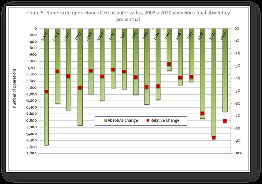Select the Absolute change legend label
This screenshot has height=184, width=262.
pyautogui.click(x=122, y=120)
